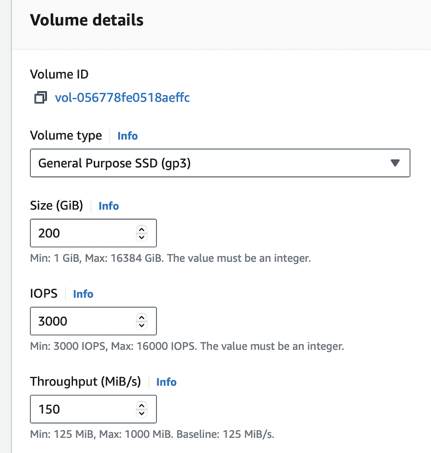This screenshot has height=453, width=431.
Task: Lower Throughput with the down stepper
Action: (142, 413)
